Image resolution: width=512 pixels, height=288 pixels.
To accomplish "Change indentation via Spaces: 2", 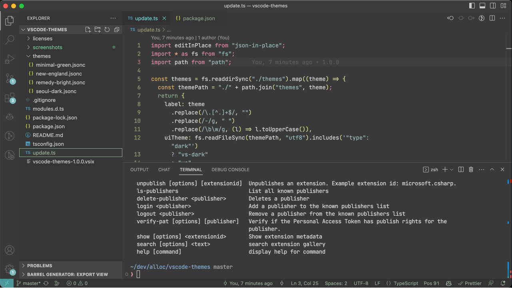I will click(336, 283).
